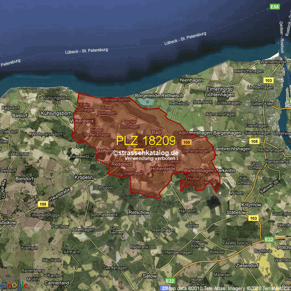Click the yellow PLZ 18209 label
The height and width of the screenshot is (291, 291).
coord(145,140)
